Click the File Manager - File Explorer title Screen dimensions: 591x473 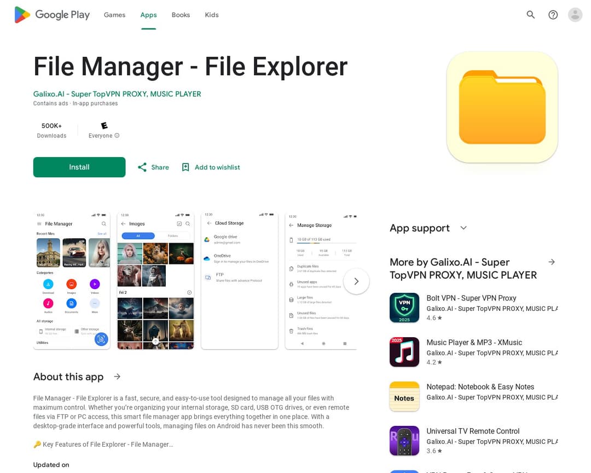point(190,67)
